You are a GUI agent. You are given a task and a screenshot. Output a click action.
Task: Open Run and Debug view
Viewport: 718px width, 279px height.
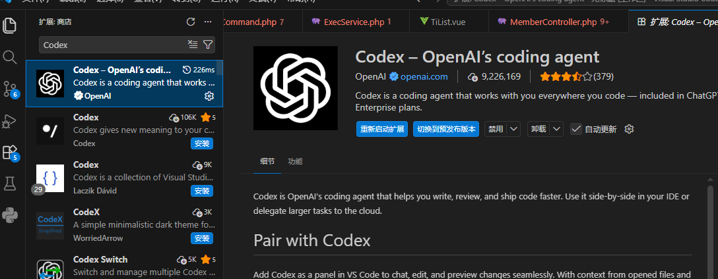(x=10, y=121)
